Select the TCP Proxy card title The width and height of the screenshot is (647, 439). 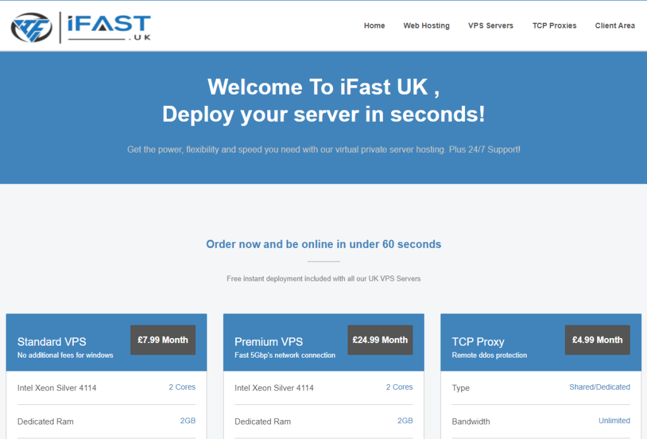point(478,342)
